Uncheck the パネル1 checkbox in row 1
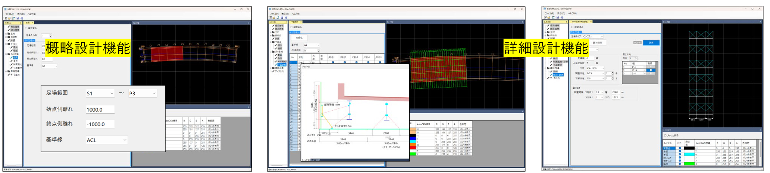The height and width of the screenshot is (173, 770). point(333,62)
